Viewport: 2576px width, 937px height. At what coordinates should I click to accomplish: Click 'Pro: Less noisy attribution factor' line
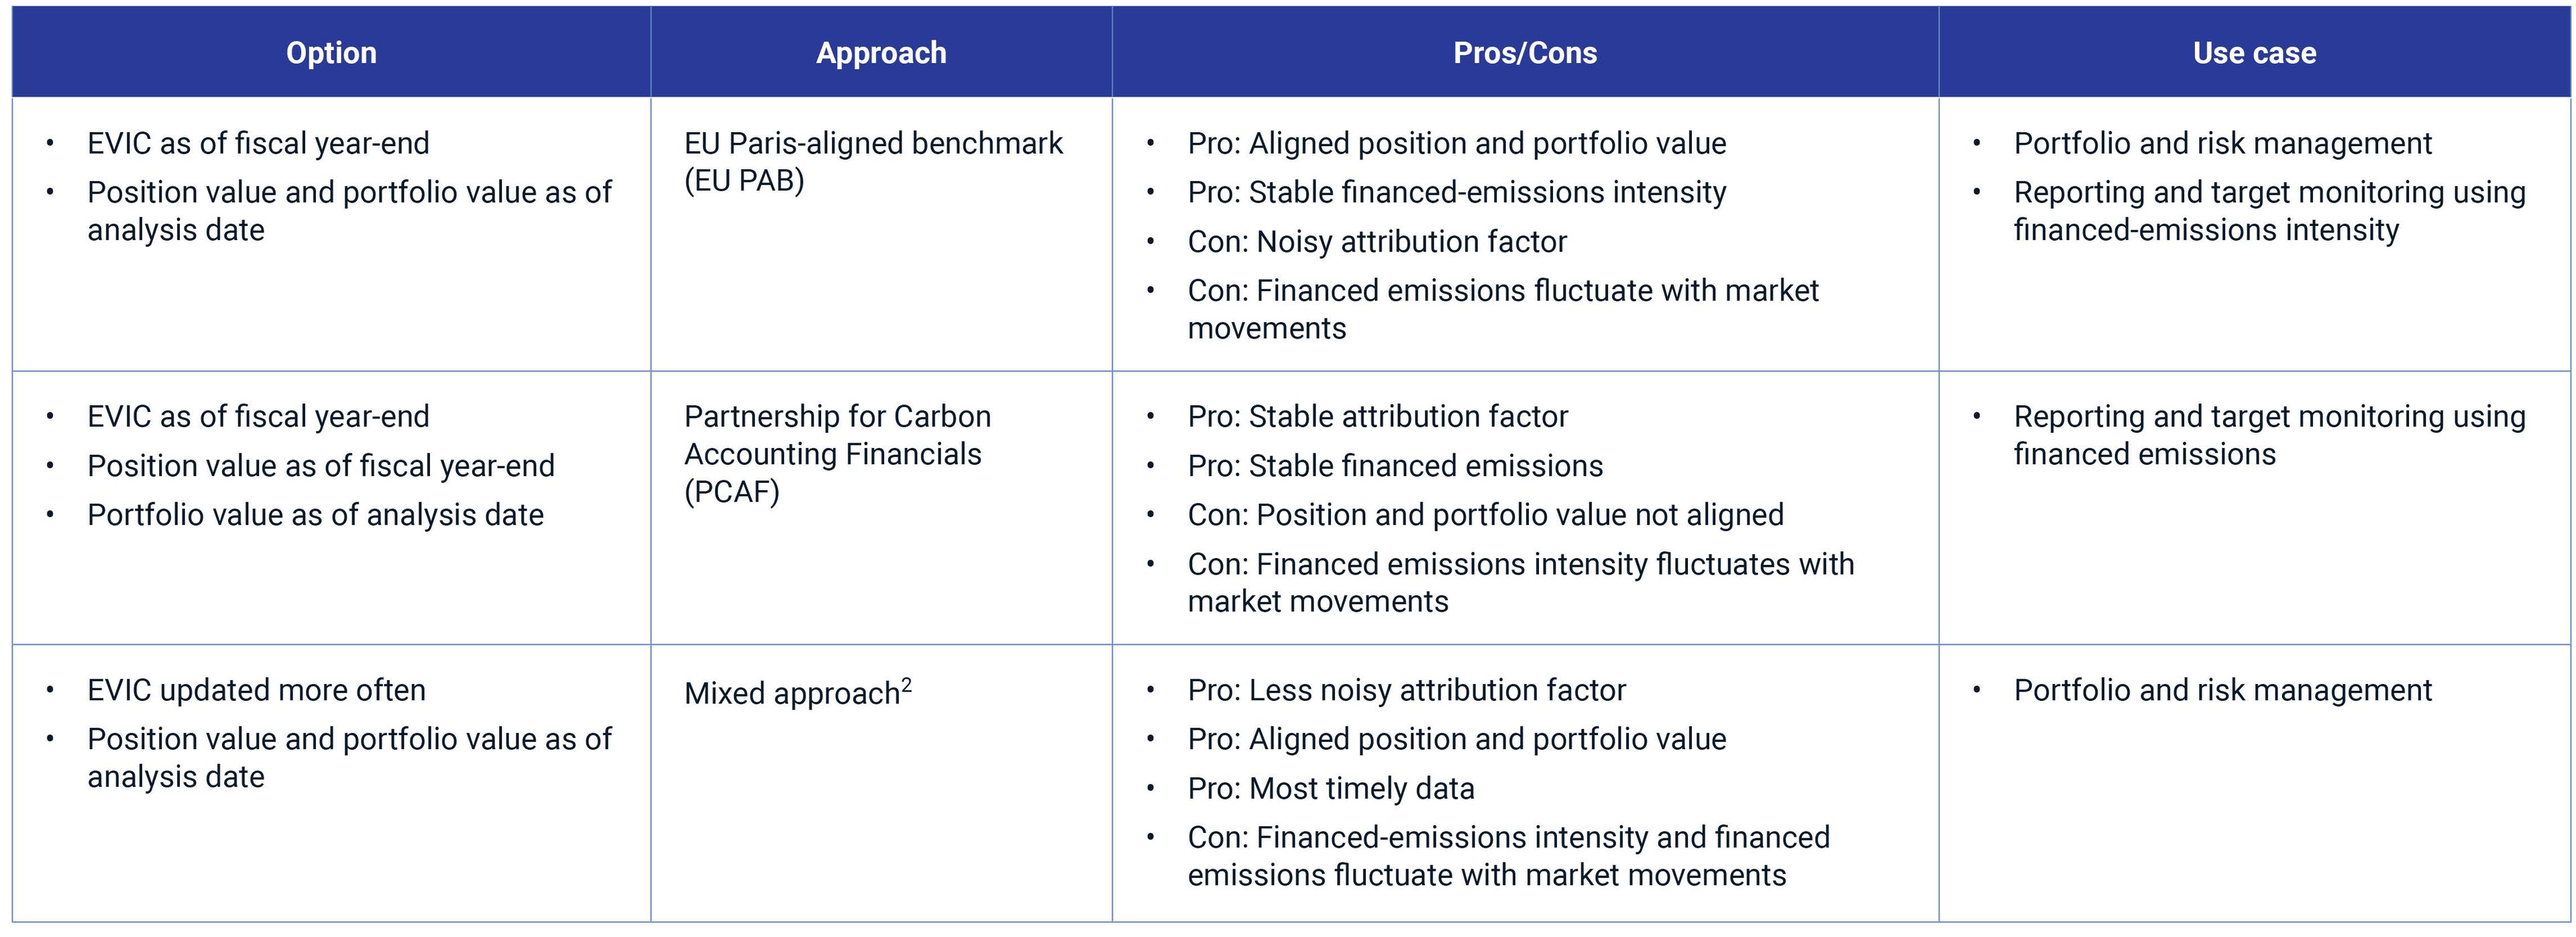(x=1406, y=690)
